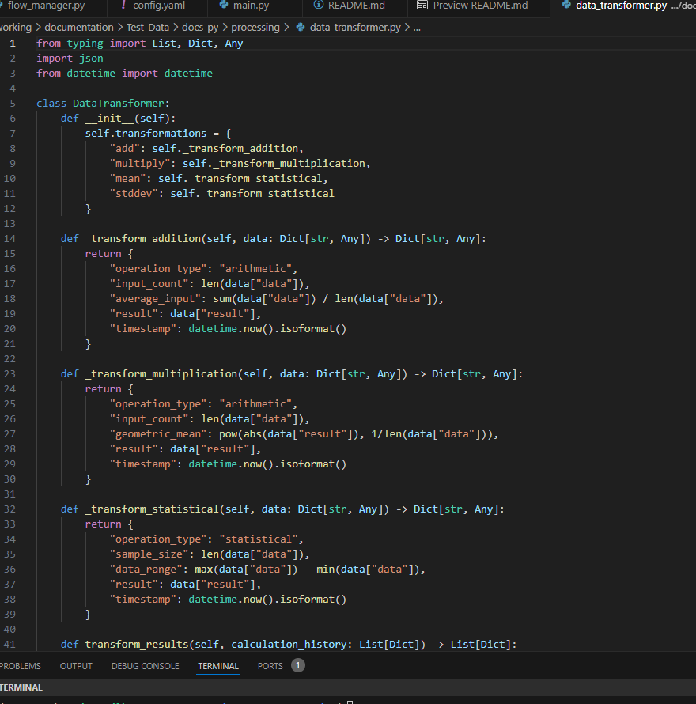Click the "stddev" dictionary key
Image resolution: width=696 pixels, height=704 pixels.
click(x=134, y=194)
